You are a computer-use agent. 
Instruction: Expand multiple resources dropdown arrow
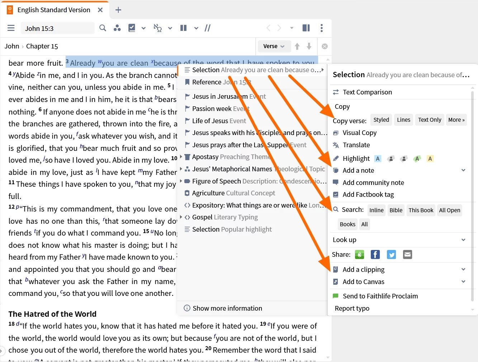[196, 28]
